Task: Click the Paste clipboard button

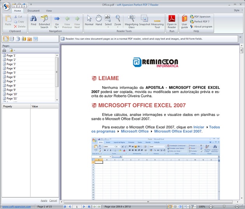Action: [8, 21]
